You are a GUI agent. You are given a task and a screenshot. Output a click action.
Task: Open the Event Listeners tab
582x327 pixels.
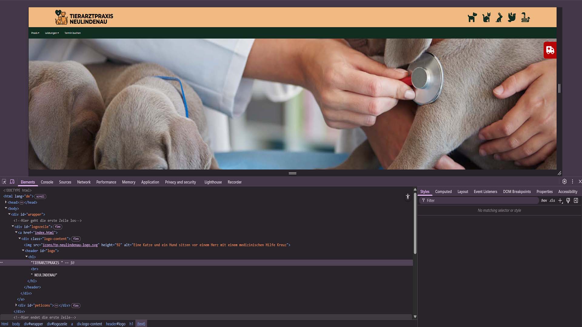[485, 192]
